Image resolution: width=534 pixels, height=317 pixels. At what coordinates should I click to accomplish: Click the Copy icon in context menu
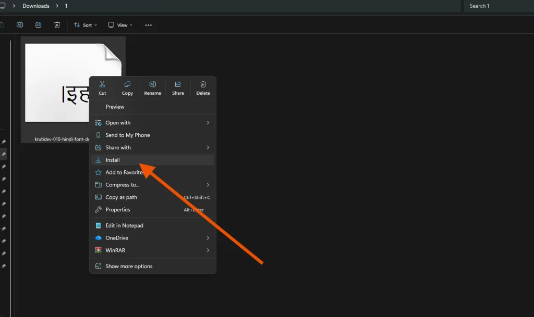click(127, 87)
